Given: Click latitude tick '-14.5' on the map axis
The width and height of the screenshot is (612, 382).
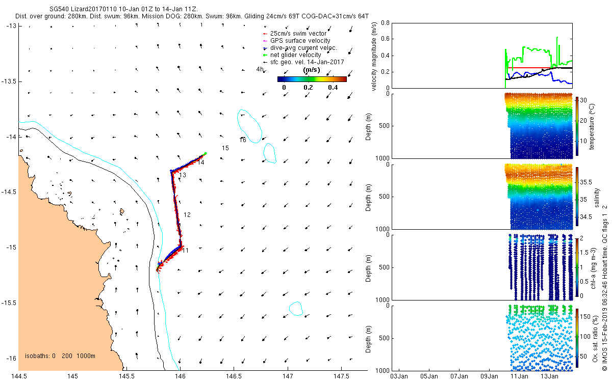Looking at the screenshot, I should coord(9,192).
